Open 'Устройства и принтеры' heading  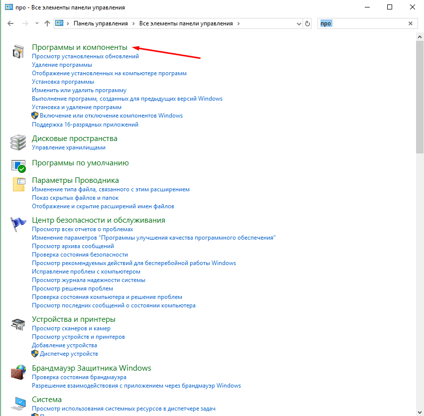tap(74, 319)
